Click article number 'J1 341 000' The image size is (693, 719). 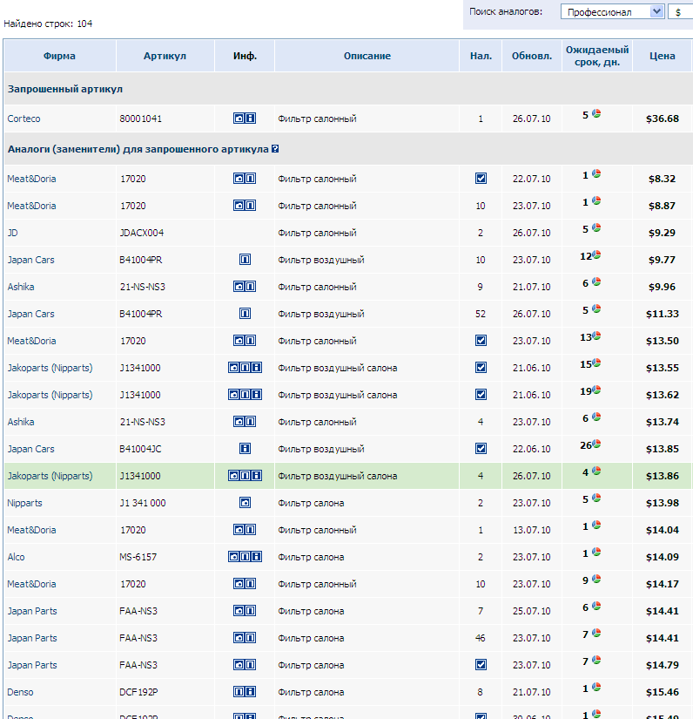point(143,503)
